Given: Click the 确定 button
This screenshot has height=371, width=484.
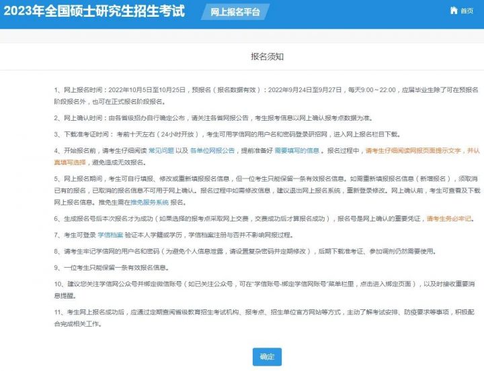Looking at the screenshot, I should click(x=267, y=357).
